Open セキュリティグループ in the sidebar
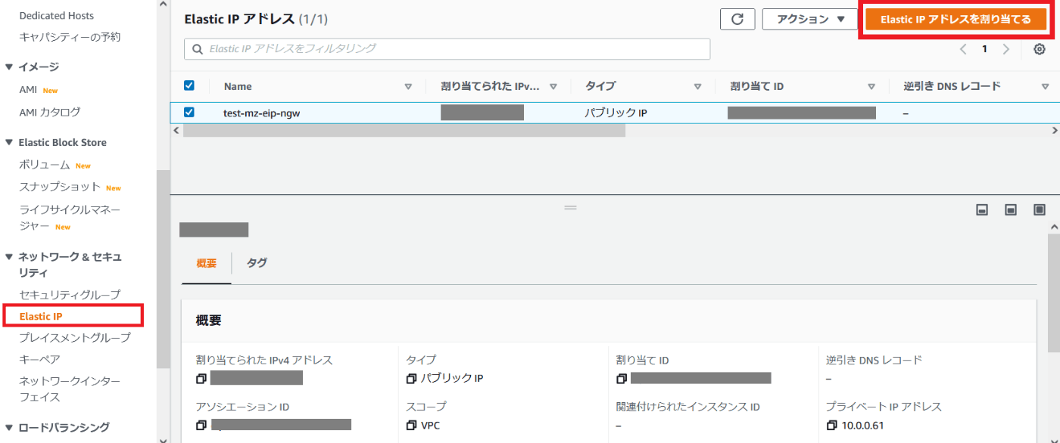This screenshot has height=443, width=1060. click(x=70, y=295)
